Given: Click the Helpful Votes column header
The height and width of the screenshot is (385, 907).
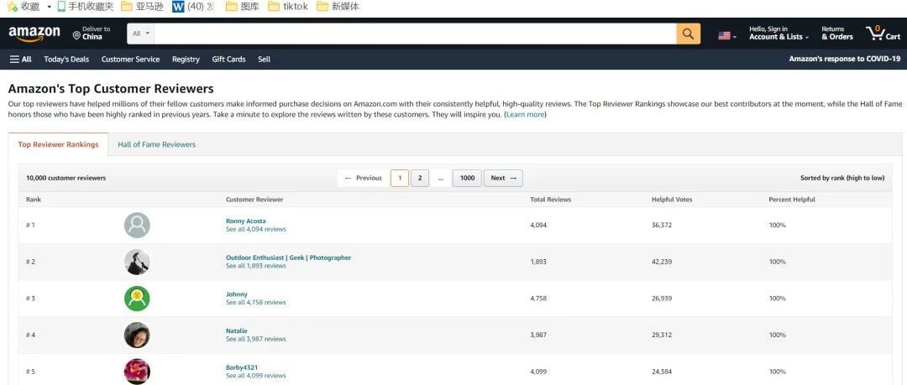Looking at the screenshot, I should [x=672, y=200].
